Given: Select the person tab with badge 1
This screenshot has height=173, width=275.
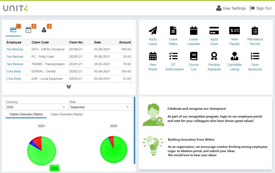Looking at the screenshot, I should click(44, 30).
